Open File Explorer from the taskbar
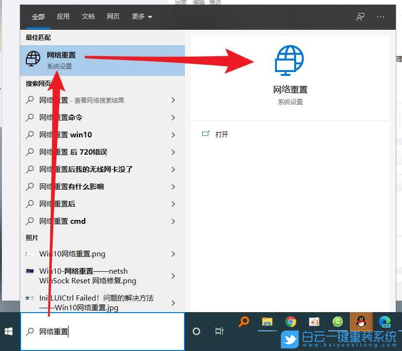 pyautogui.click(x=267, y=322)
